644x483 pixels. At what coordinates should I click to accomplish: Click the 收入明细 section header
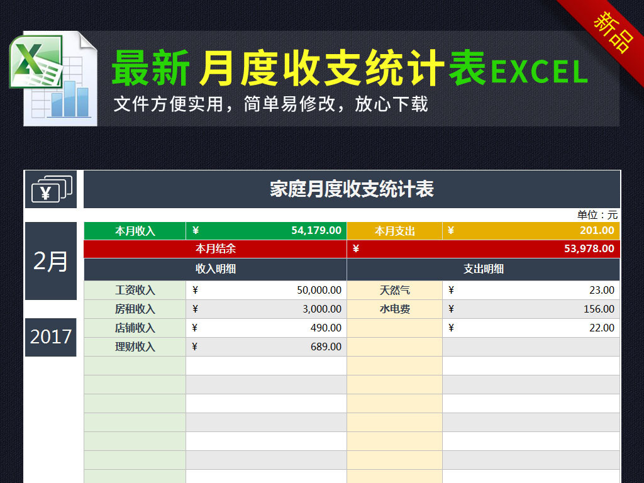215,269
